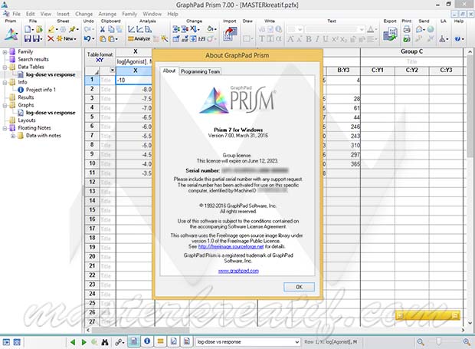Click the number format 123 icon
The image size is (475, 349).
[x=201, y=38]
